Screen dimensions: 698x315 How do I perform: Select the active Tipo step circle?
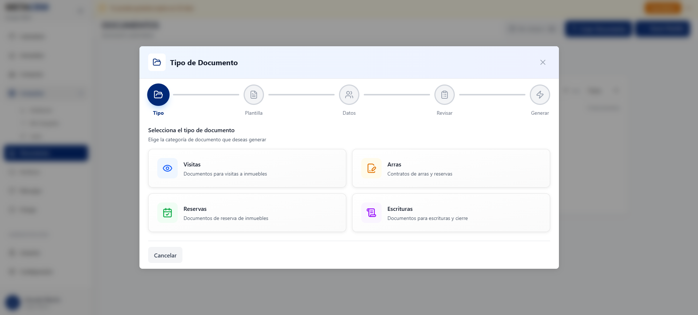click(x=158, y=95)
